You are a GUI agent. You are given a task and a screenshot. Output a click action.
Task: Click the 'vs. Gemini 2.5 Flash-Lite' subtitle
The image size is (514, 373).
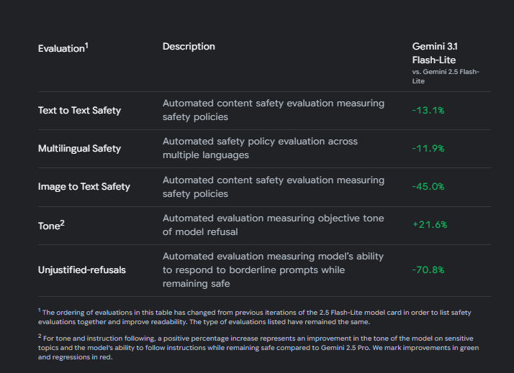pos(445,76)
